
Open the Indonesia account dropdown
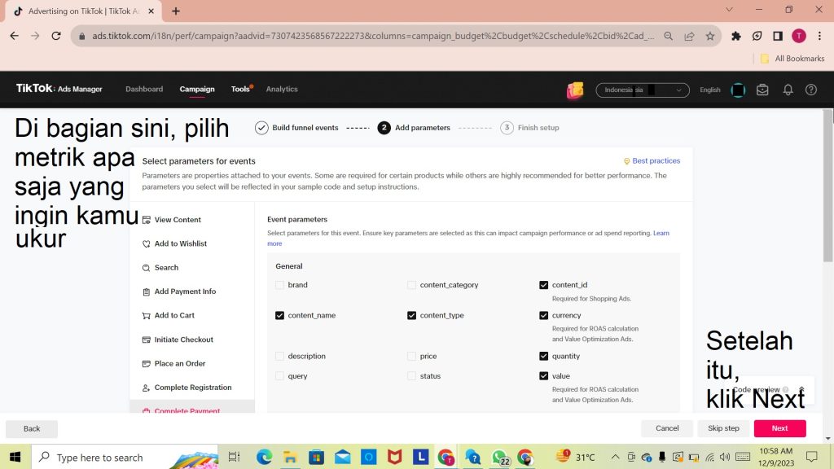643,90
